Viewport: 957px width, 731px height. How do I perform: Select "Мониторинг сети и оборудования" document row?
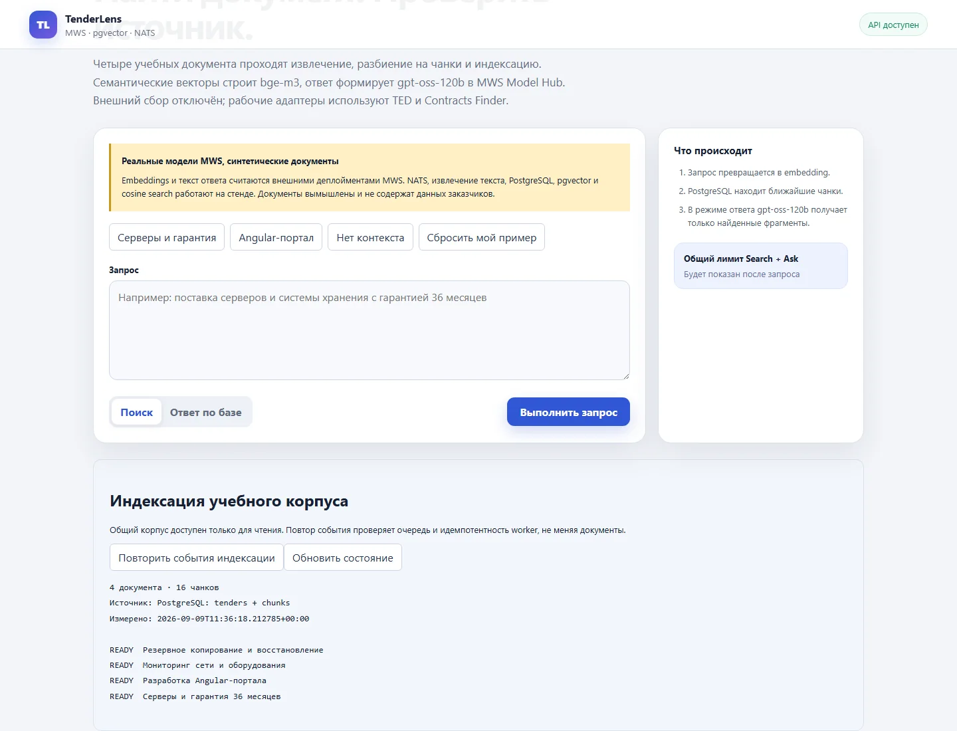point(197,665)
